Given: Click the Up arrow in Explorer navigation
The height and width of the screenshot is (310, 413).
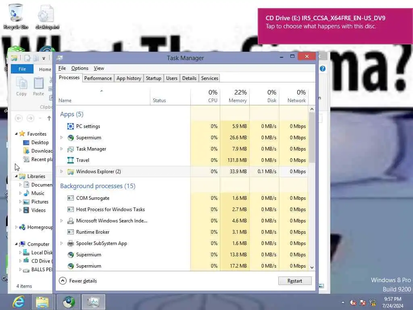Looking at the screenshot, I should [49, 118].
